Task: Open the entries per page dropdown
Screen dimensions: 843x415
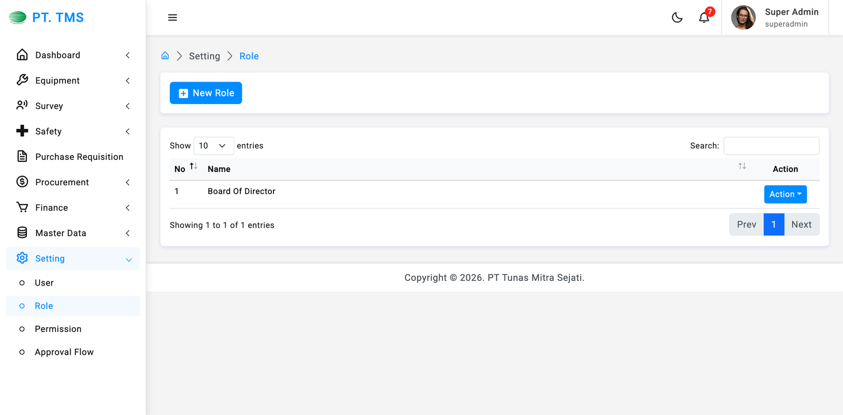Action: pos(213,146)
